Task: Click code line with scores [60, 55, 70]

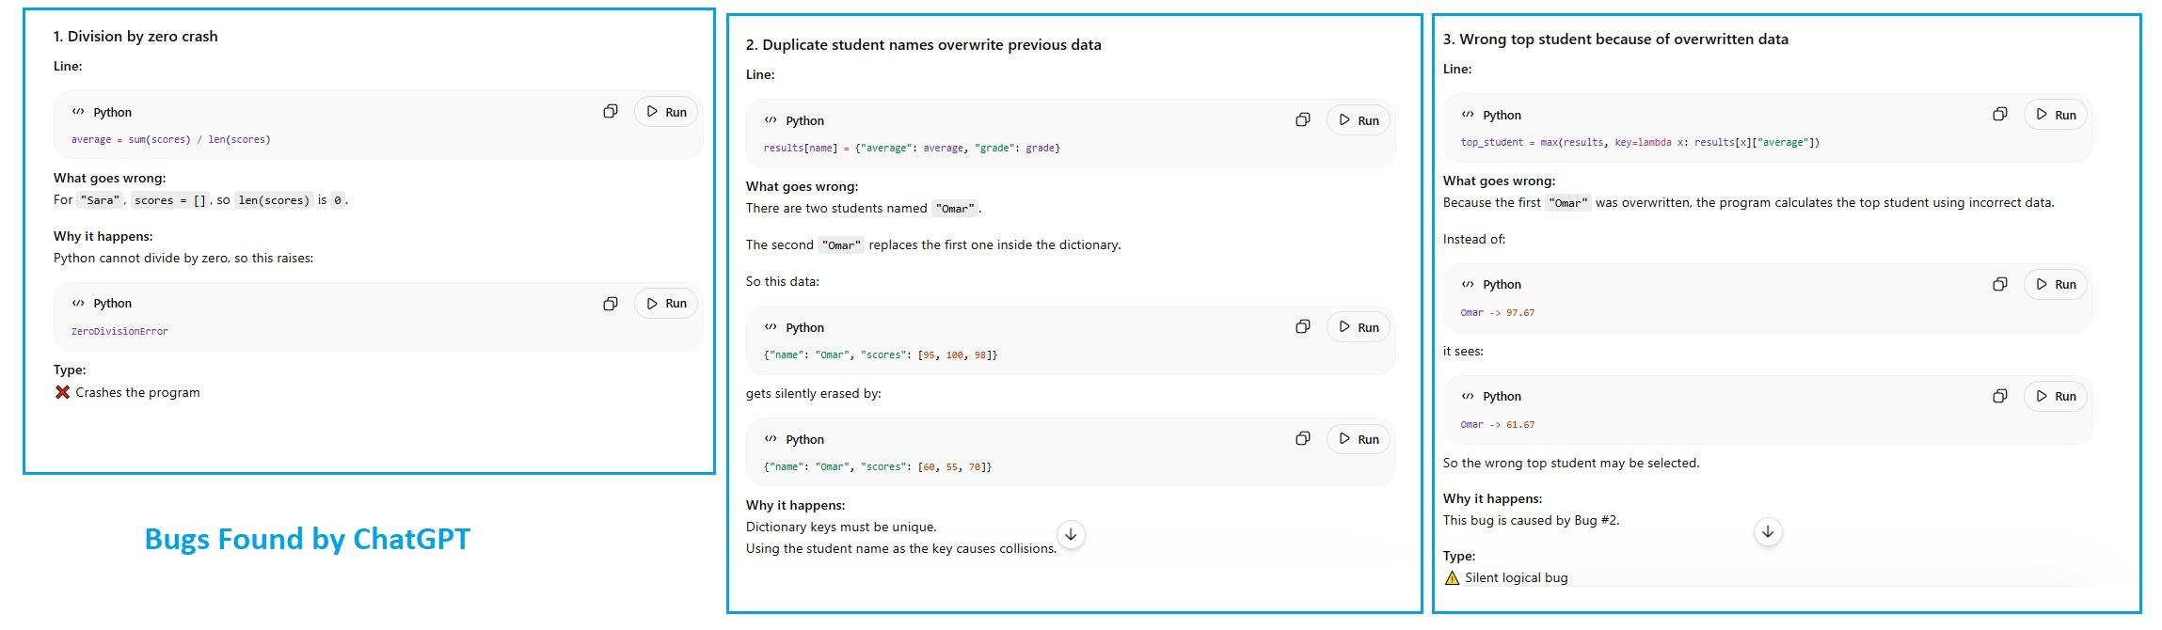Action: coord(878,466)
